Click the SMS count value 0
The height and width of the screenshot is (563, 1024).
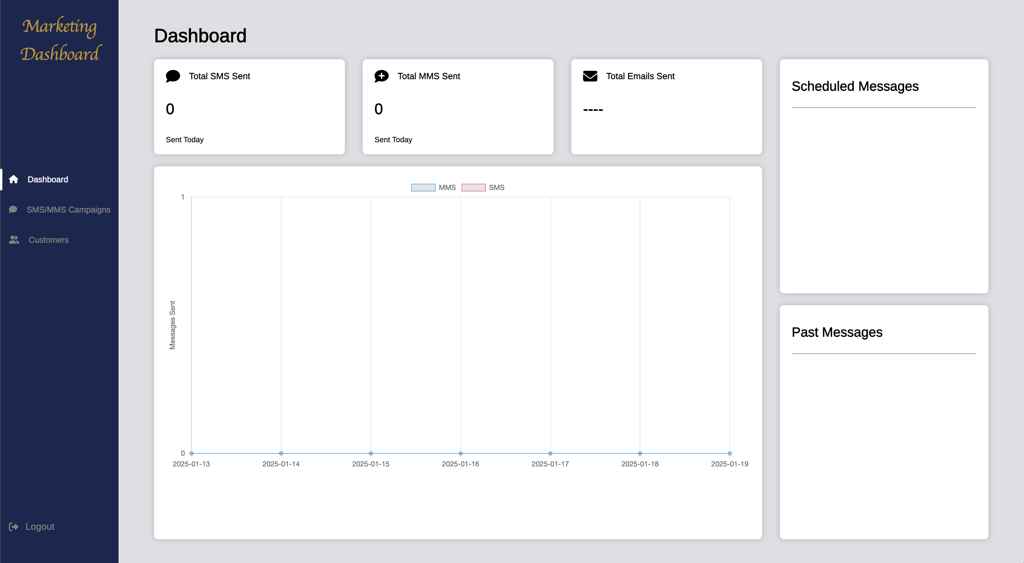[170, 109]
